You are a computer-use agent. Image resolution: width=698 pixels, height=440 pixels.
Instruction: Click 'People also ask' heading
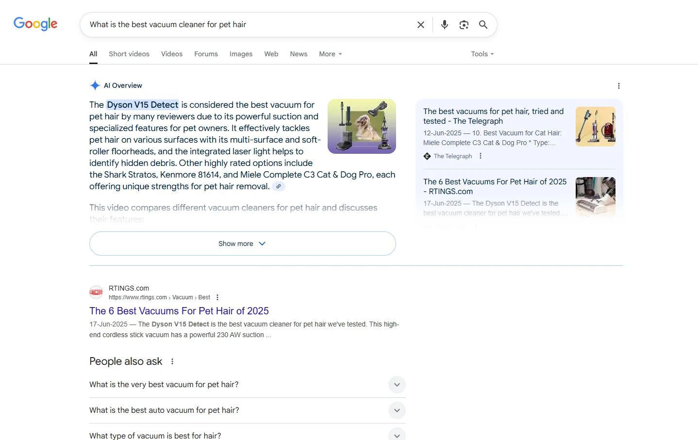(126, 361)
